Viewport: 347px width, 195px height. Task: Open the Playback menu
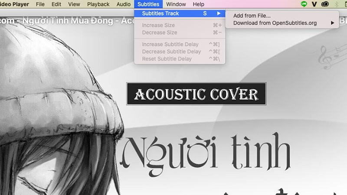[98, 4]
